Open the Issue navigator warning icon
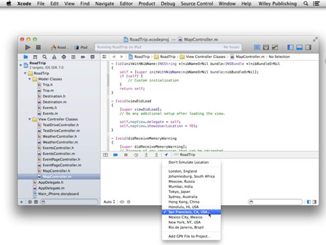 tap(54, 57)
